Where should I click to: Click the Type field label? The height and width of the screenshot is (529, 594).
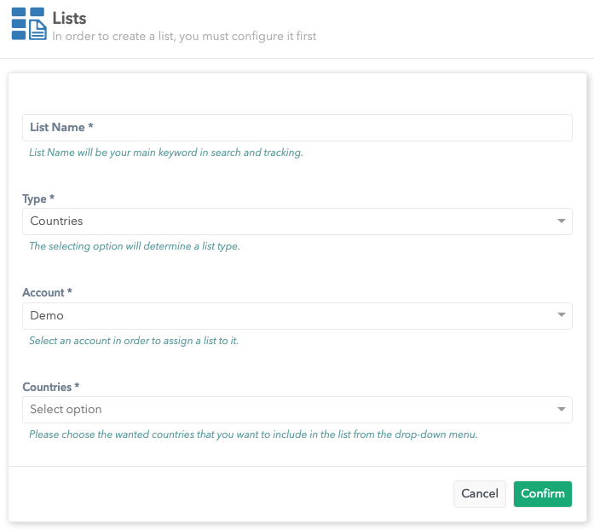pyautogui.click(x=38, y=198)
